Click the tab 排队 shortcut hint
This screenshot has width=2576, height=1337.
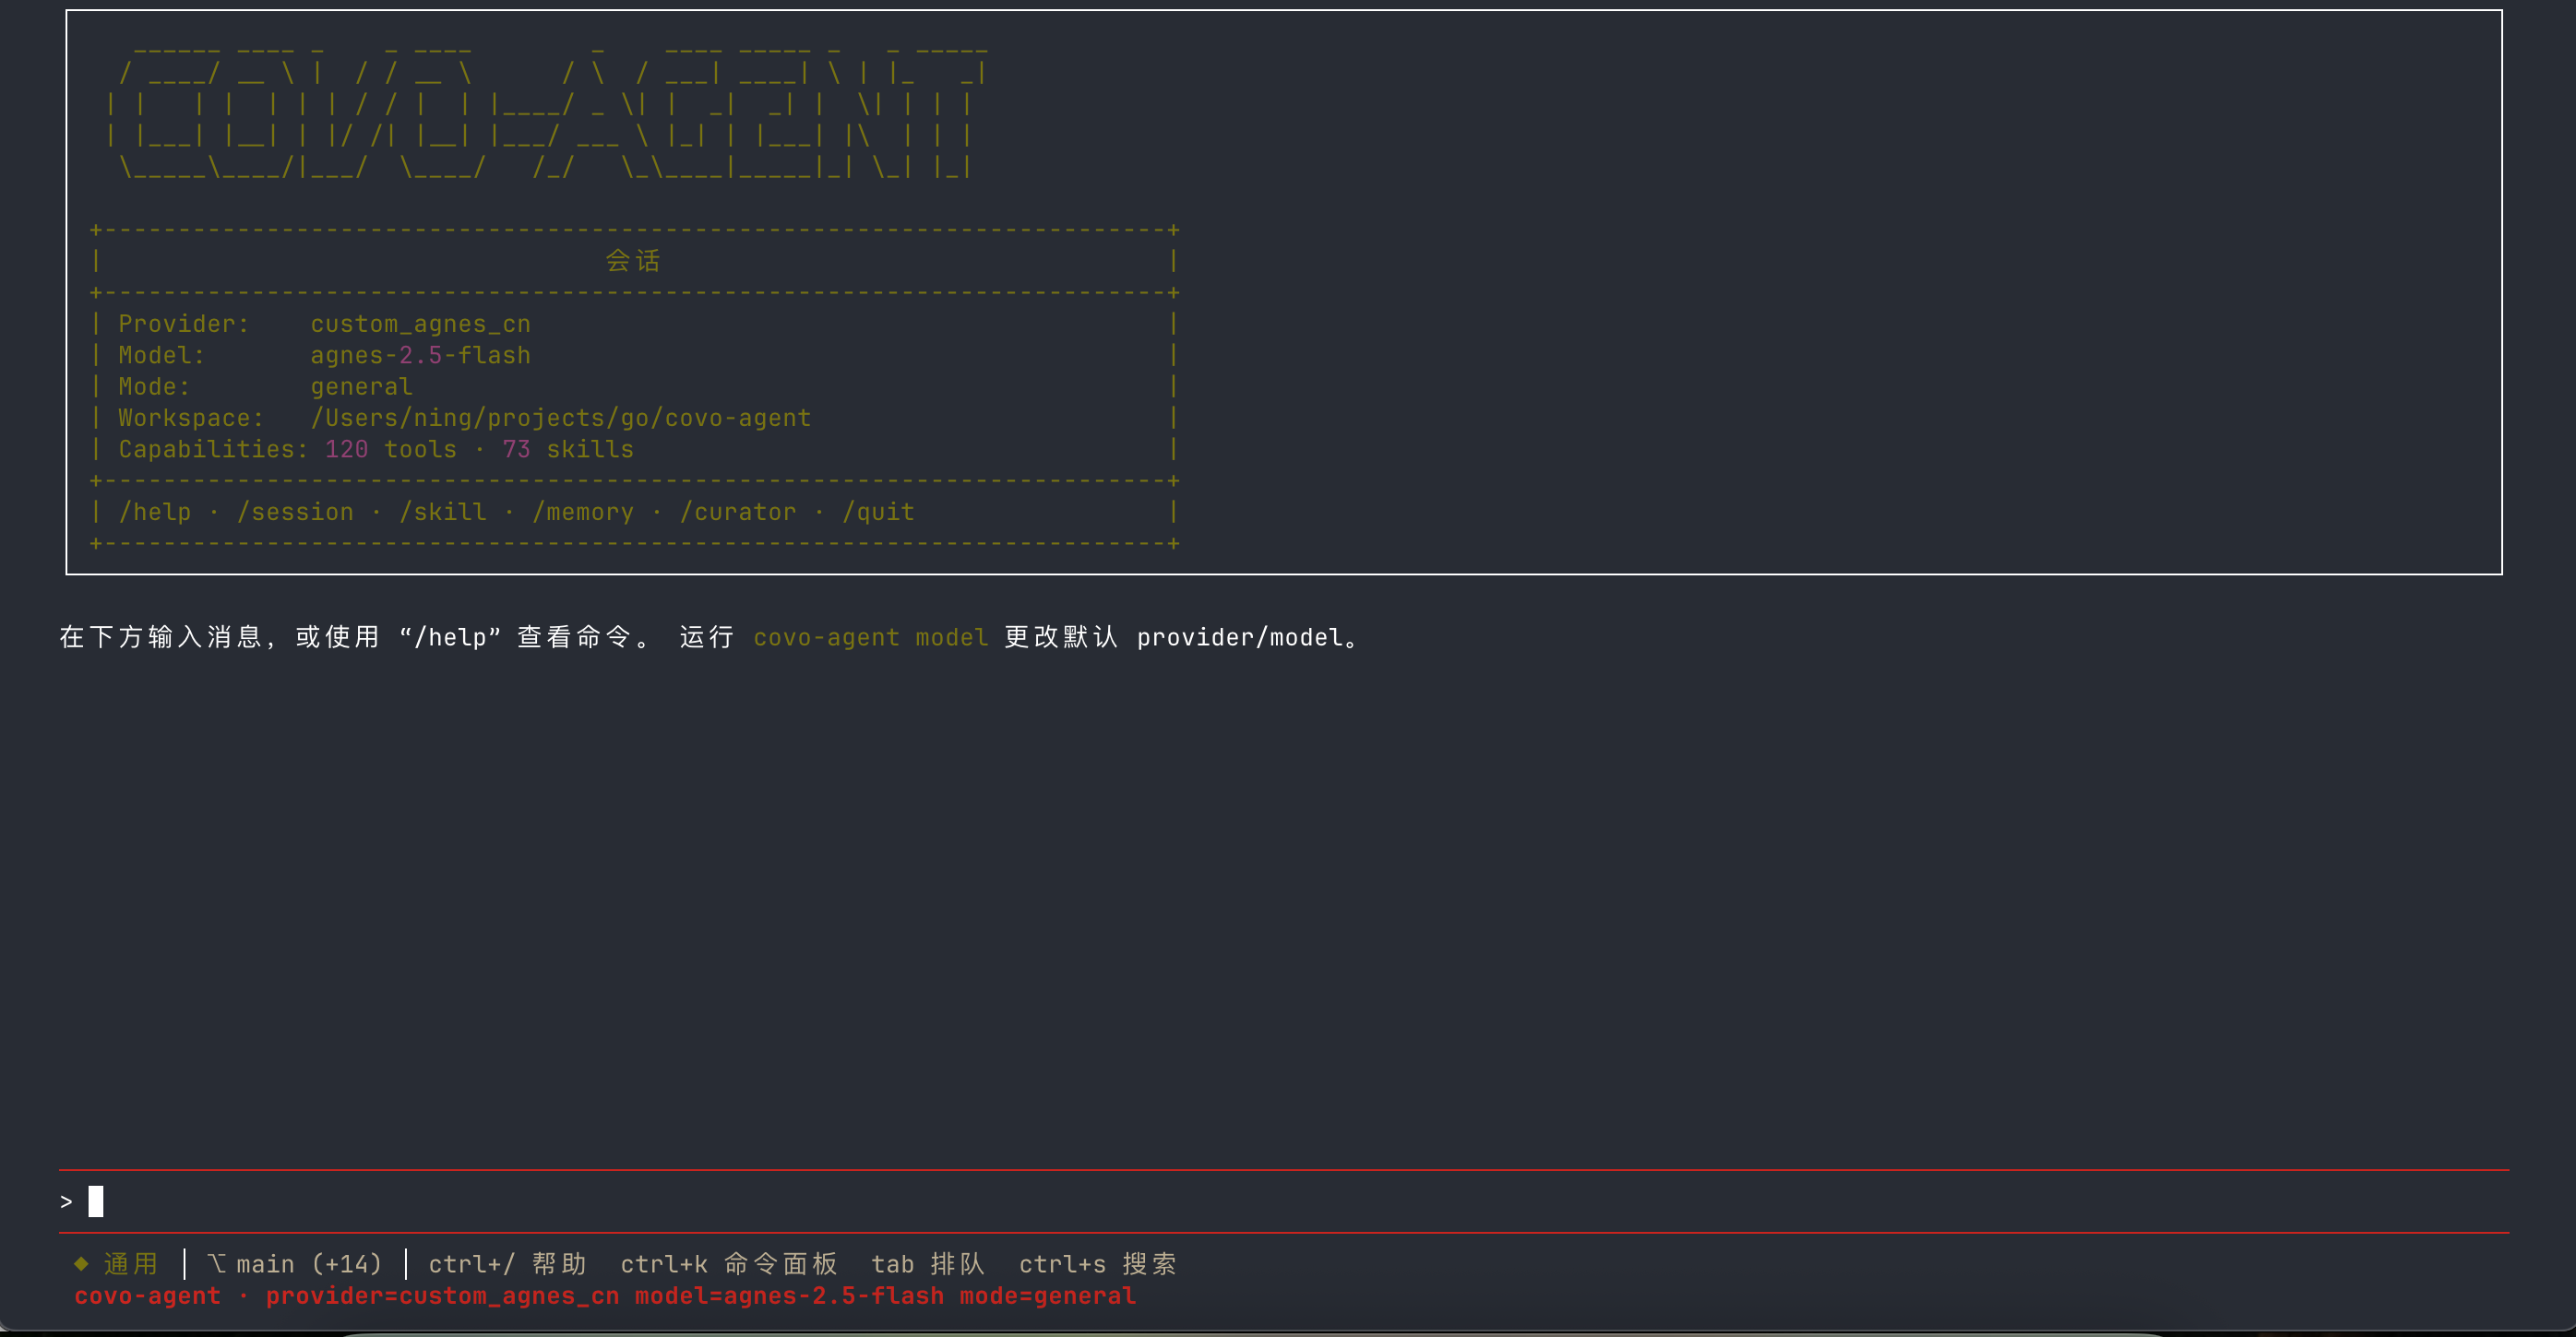(928, 1263)
